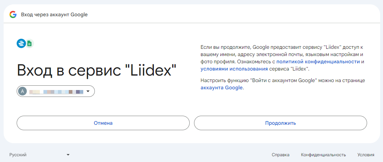This screenshot has height=162, width=383.
Task: Click the language dropdown arrow in the footer
Action: pos(68,155)
